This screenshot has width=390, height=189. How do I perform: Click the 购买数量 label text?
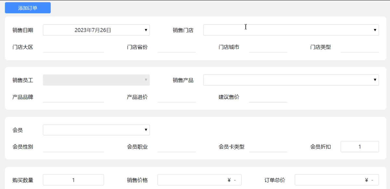click(x=23, y=180)
